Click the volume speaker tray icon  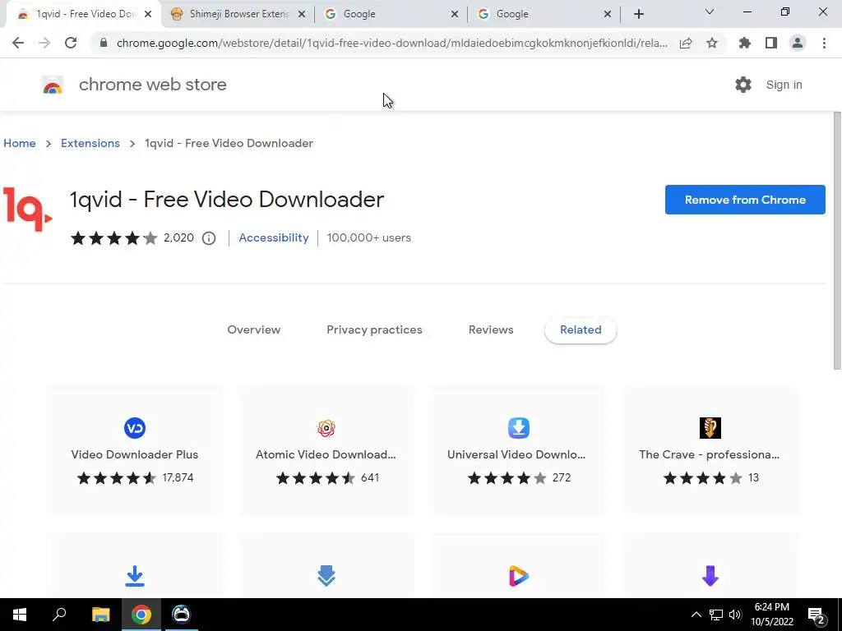point(735,615)
